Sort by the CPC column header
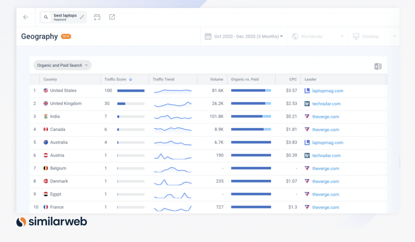415x242 pixels. coord(293,79)
